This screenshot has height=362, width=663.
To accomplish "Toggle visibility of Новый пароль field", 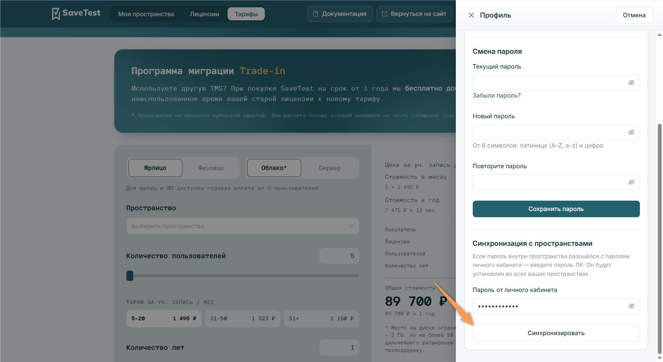I will pos(631,132).
